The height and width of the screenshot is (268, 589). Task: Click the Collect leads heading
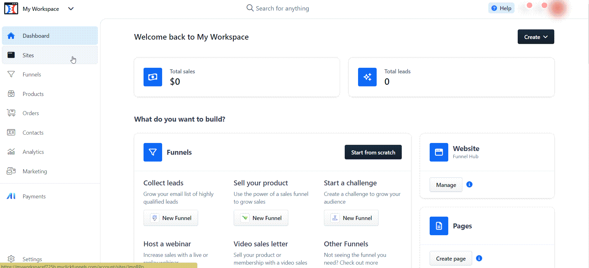(x=163, y=183)
